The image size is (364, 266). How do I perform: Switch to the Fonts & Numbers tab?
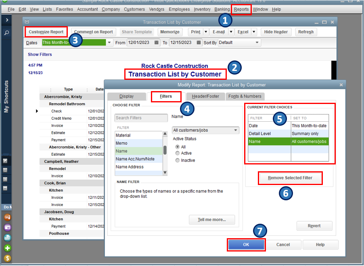245,96
